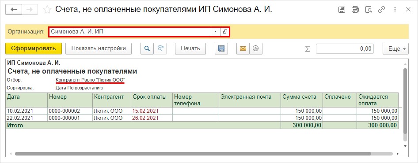Open the three-dot more options menu
Image resolution: width=418 pixels, height=163 pixels.
(395, 10)
